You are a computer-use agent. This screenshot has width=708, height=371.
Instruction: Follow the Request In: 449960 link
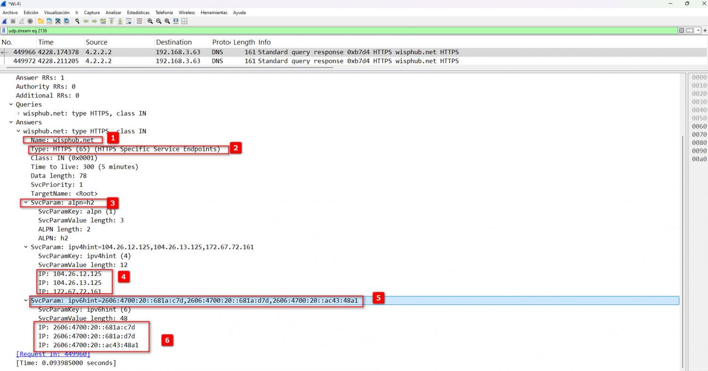pos(53,354)
